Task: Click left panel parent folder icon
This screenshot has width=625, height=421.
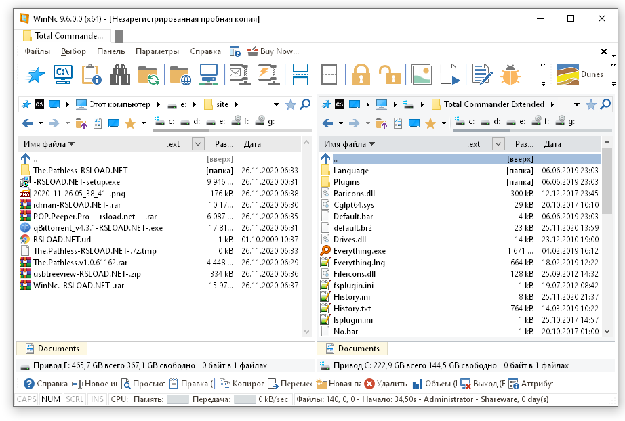Action: point(81,123)
